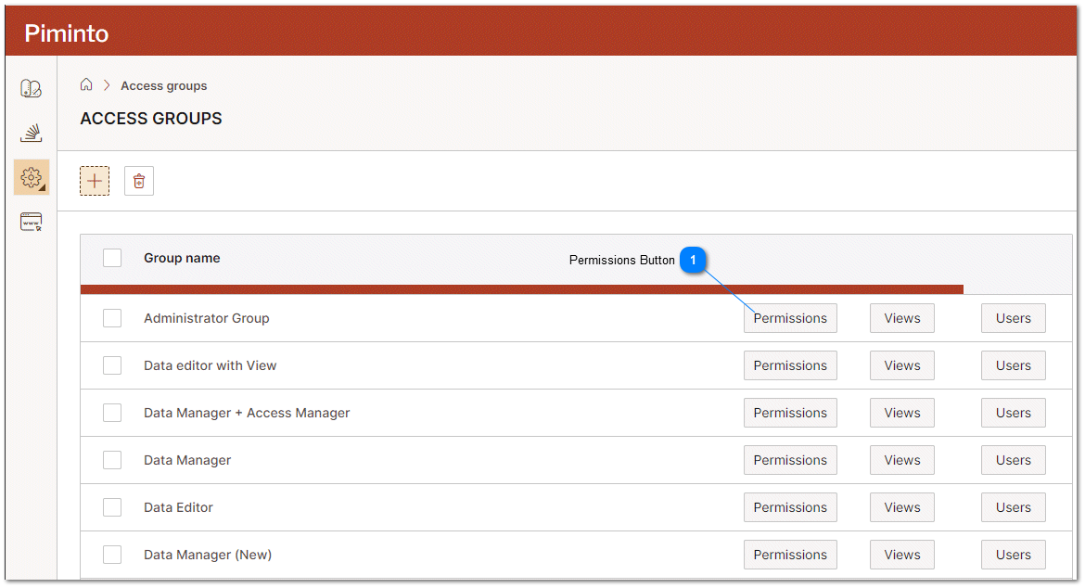The image size is (1085, 588).
Task: Click the blue numbered callout marker
Action: click(694, 260)
